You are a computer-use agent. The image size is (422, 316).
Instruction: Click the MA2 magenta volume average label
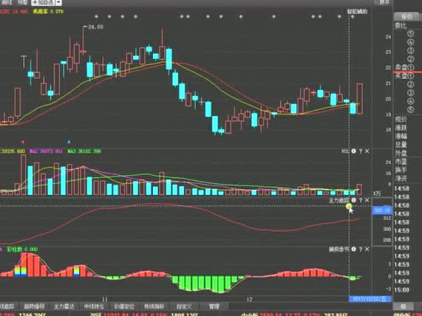pyautogui.click(x=46, y=151)
